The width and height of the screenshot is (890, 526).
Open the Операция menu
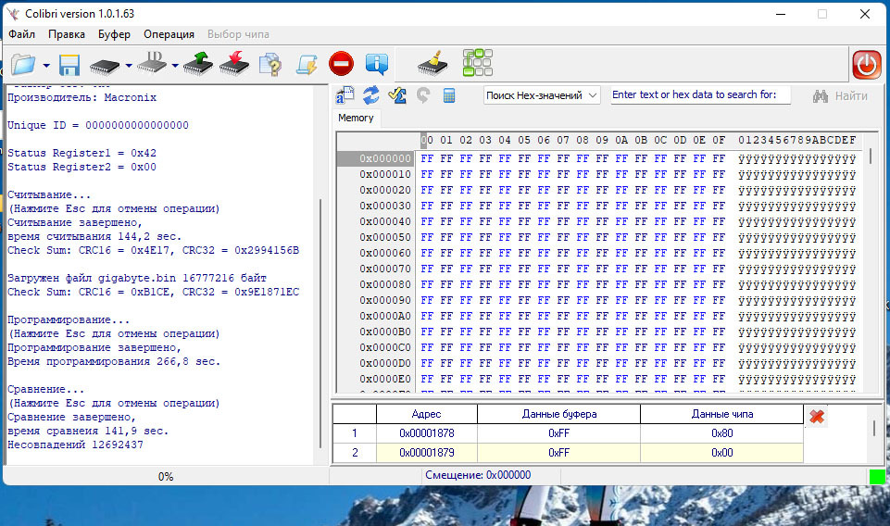click(x=169, y=34)
